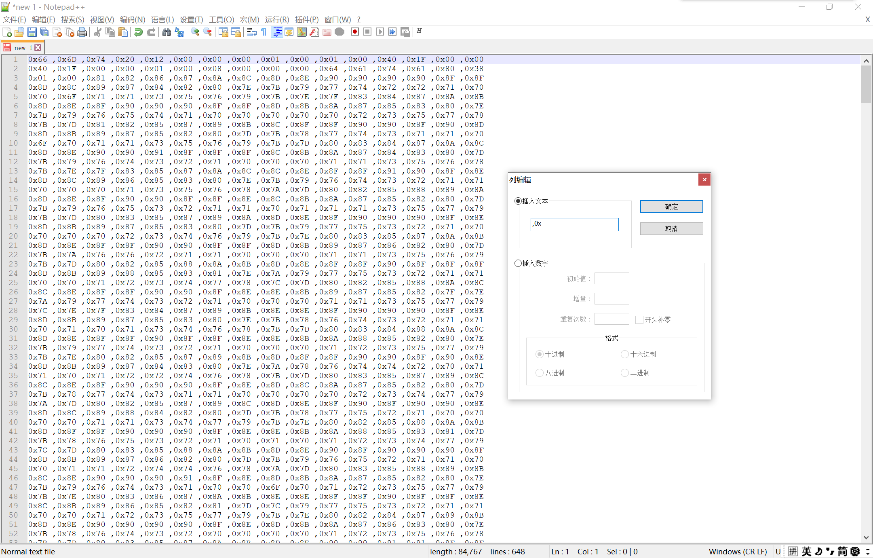Image resolution: width=873 pixels, height=558 pixels.
Task: Create a new file with the New toolbar icon
Action: [x=7, y=32]
